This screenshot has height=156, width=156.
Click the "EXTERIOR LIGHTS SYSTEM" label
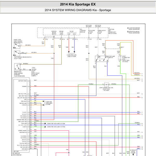pyautogui.click(x=133, y=151)
